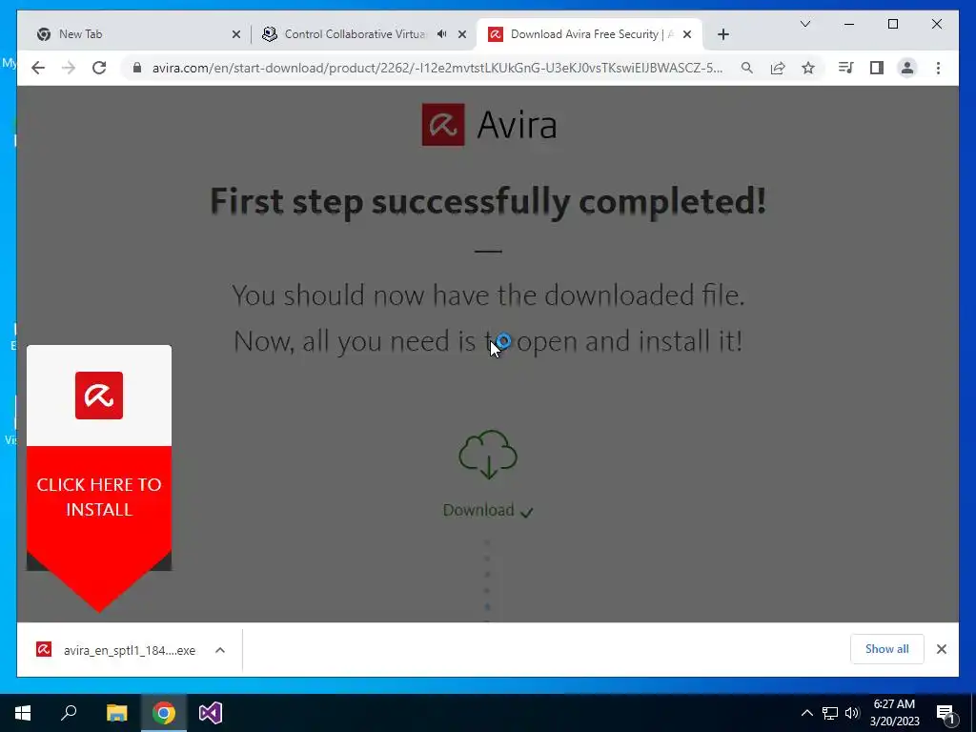This screenshot has width=976, height=732.
Task: Click the First step successfully completed heading
Action: tap(488, 201)
